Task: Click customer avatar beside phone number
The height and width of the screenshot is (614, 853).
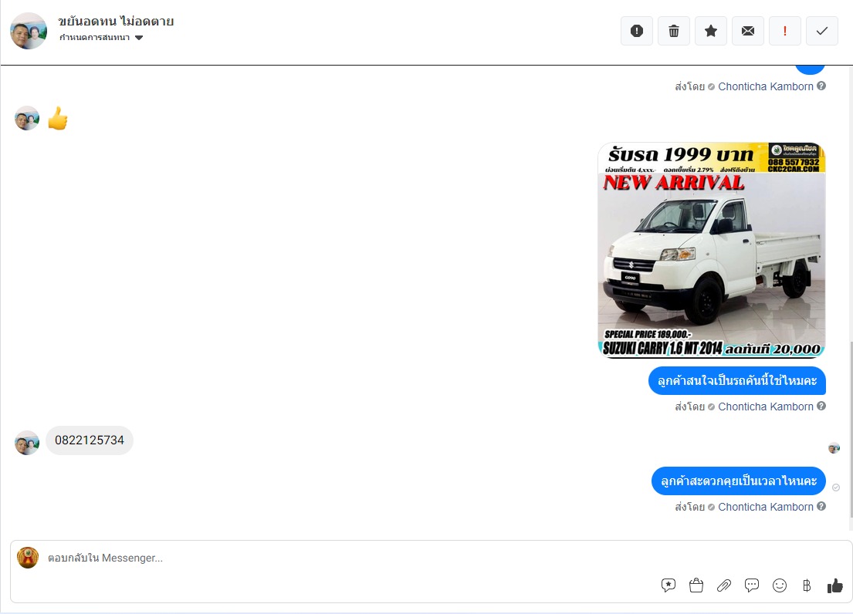Action: (x=27, y=442)
